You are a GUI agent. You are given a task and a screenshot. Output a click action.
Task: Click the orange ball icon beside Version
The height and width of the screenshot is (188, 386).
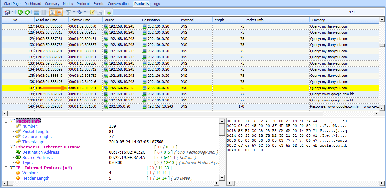coord(18,173)
